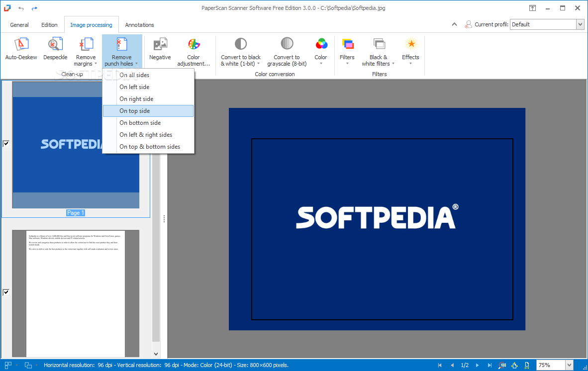
Task: Switch to the General tab
Action: [x=19, y=25]
